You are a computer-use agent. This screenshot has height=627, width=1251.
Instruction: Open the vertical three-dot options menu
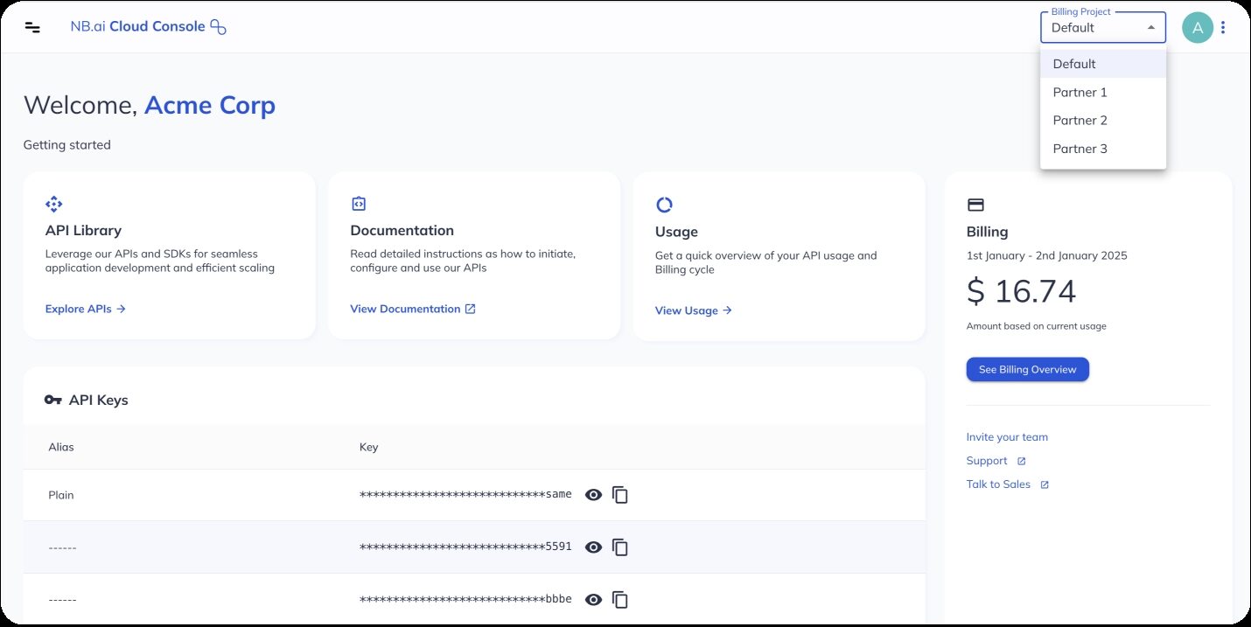1223,27
